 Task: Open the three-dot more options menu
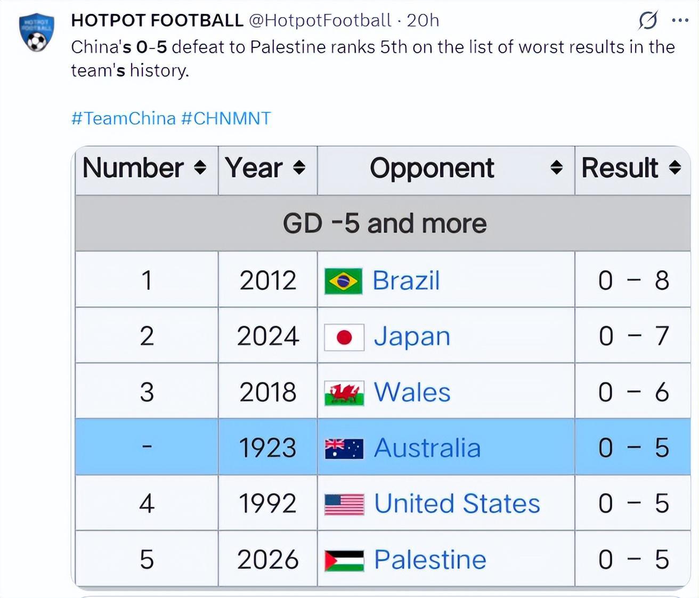coord(680,20)
